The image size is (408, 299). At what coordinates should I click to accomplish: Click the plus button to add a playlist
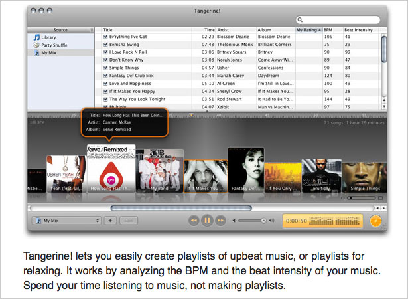(110, 221)
